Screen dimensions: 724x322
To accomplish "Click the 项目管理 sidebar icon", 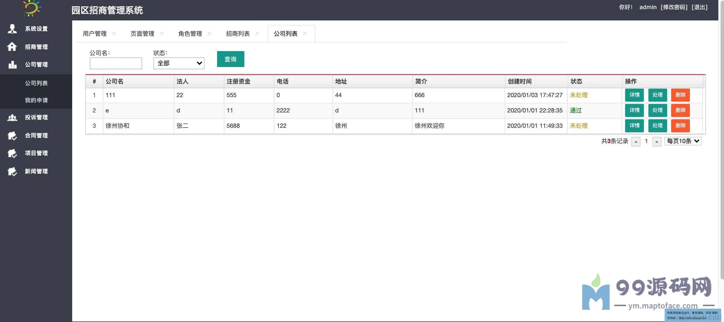I will coord(12,153).
